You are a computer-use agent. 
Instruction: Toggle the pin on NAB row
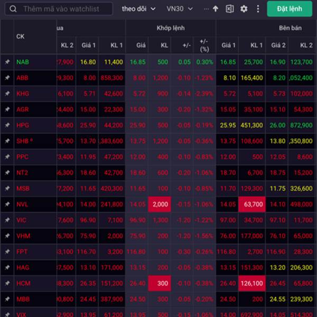7,61
